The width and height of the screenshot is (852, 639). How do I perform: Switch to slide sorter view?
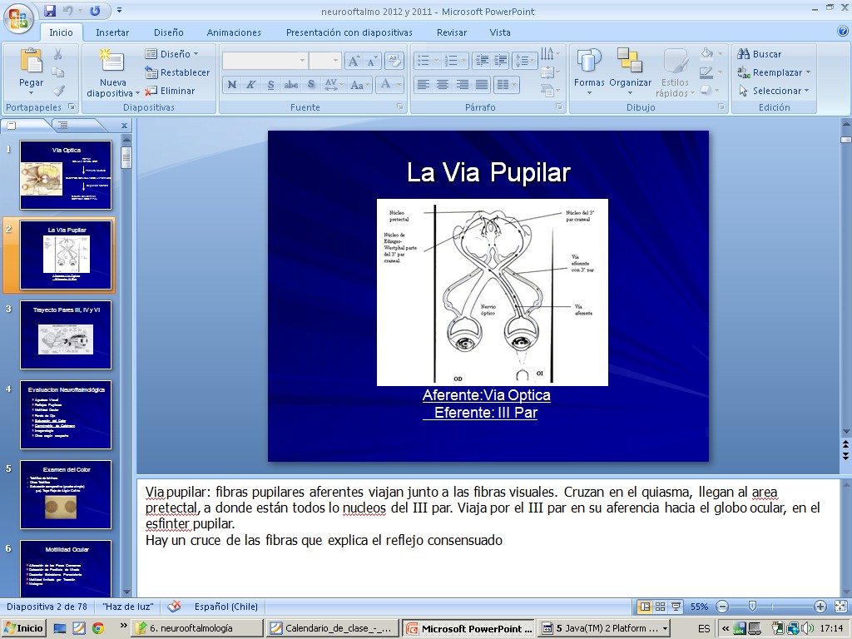660,607
